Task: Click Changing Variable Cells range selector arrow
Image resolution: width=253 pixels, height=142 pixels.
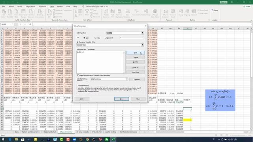Action: coord(142,45)
